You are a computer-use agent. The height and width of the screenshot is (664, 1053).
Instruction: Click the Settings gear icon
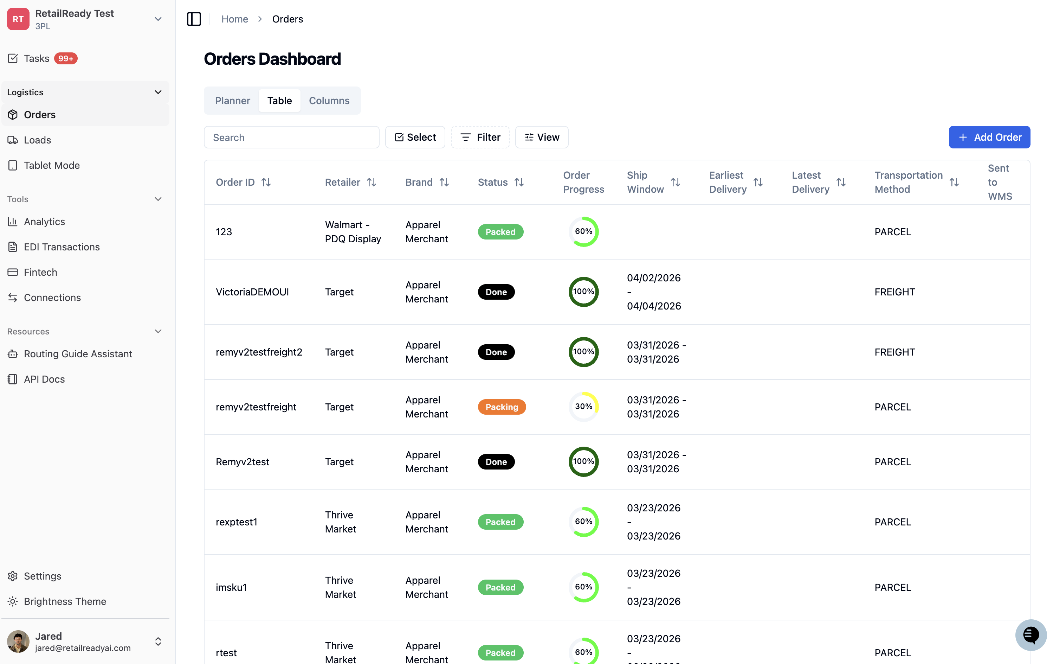(x=13, y=576)
